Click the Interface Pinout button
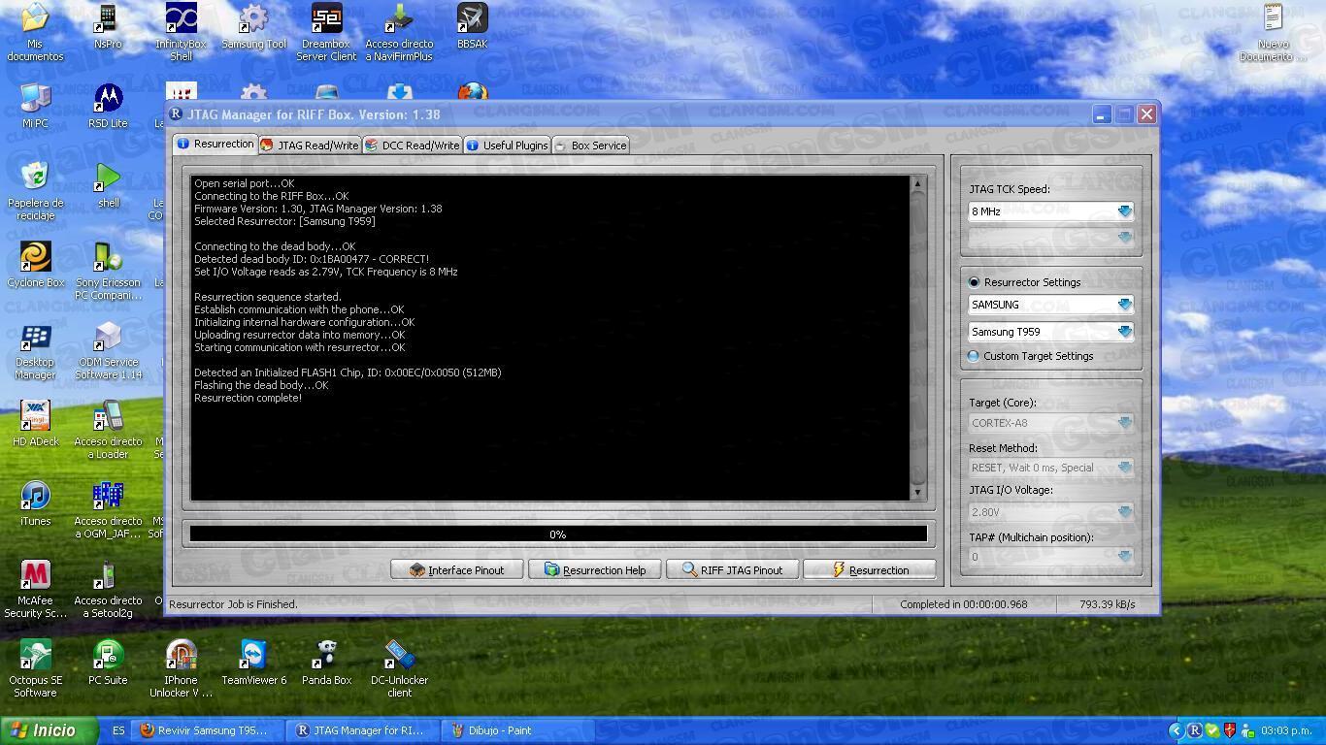 coord(456,570)
